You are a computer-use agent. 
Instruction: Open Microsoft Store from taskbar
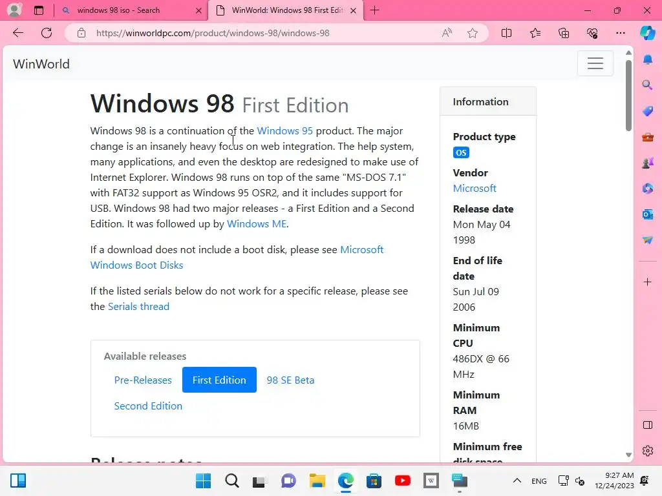click(374, 480)
